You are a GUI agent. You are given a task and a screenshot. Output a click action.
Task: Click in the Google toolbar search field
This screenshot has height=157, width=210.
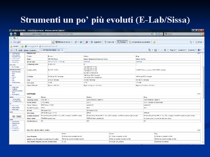tap(36, 42)
